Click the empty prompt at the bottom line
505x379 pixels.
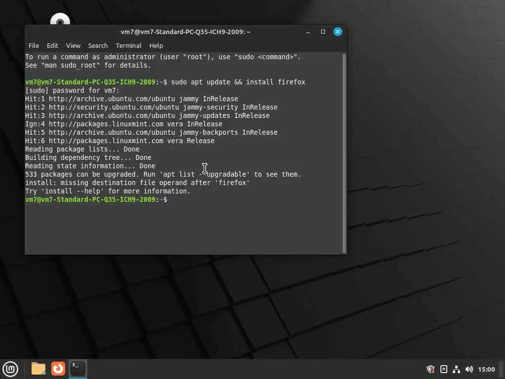tap(96, 199)
